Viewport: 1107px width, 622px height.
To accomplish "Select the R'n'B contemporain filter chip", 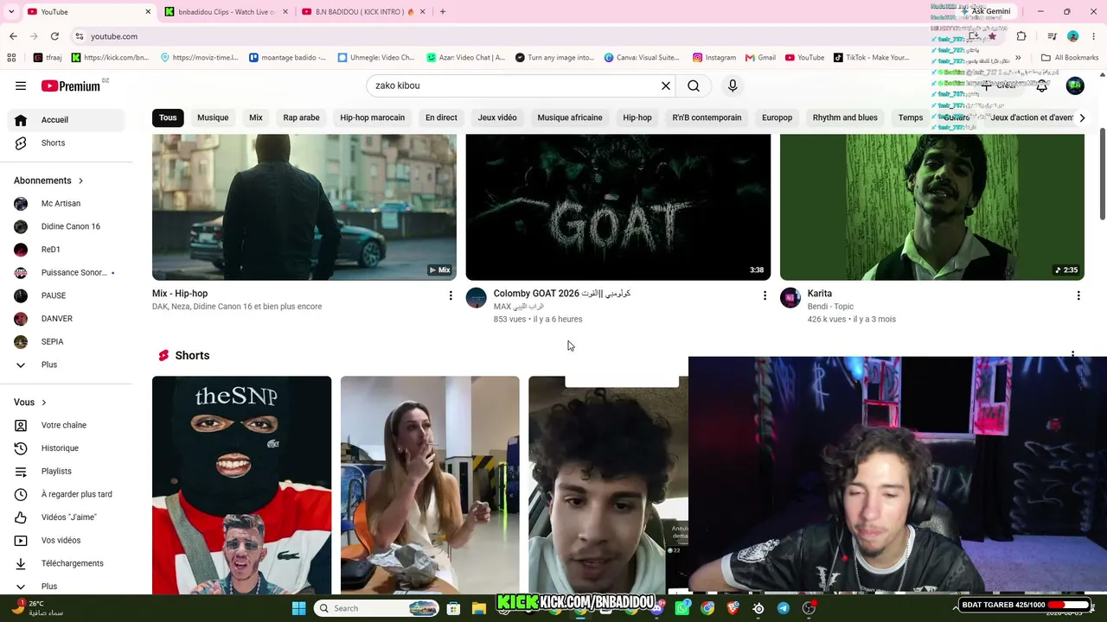I will [x=707, y=117].
